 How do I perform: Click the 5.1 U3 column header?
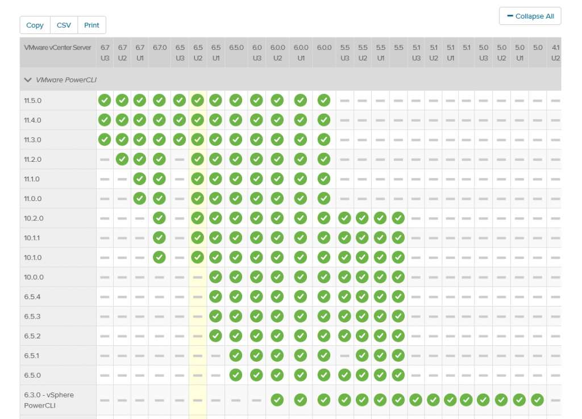pos(416,53)
